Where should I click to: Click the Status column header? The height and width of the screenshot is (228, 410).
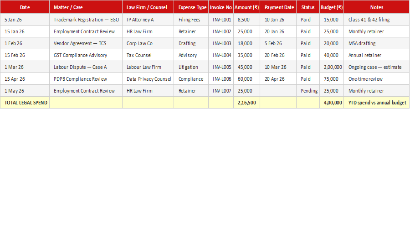click(308, 7)
